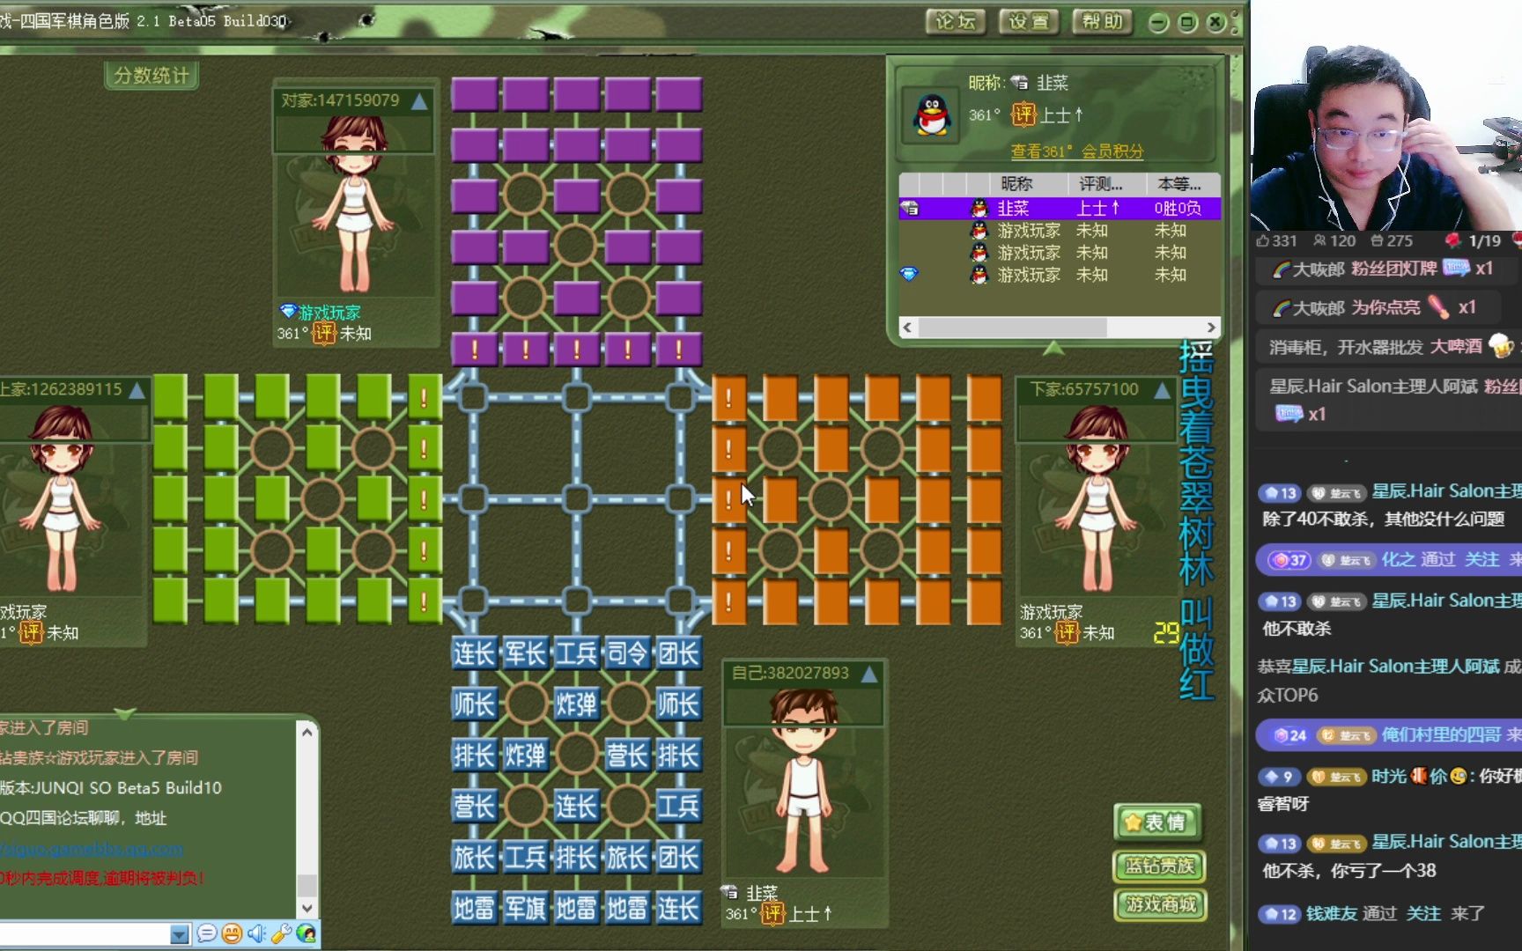Sort by the 昵称 column header
Image resolution: width=1522 pixels, height=951 pixels.
1016,184
